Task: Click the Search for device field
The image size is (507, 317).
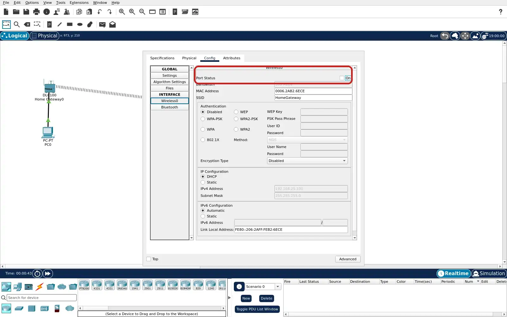Action: (x=42, y=298)
